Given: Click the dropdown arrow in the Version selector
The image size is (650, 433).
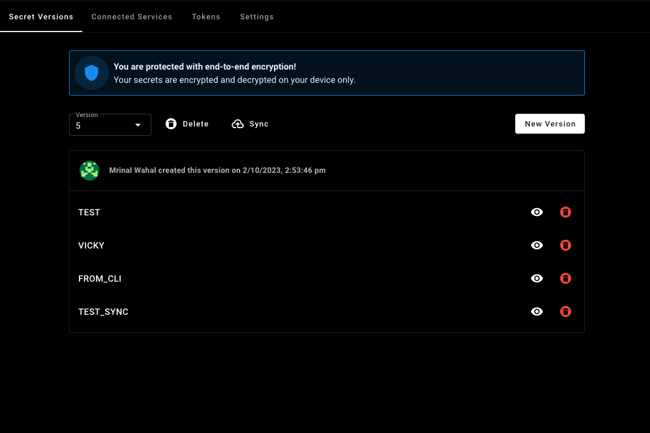Looking at the screenshot, I should [x=138, y=125].
